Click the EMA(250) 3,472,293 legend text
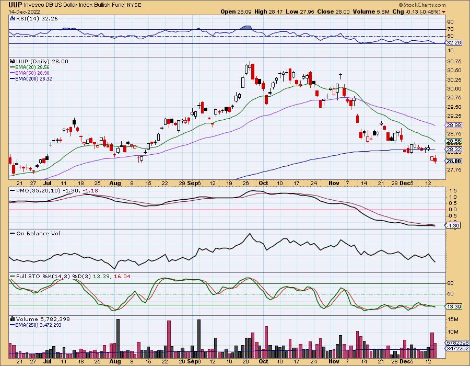The image size is (470, 366). pyautogui.click(x=39, y=325)
